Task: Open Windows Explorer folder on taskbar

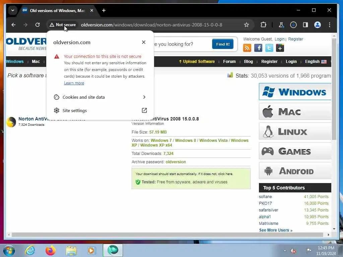Action: point(71,251)
